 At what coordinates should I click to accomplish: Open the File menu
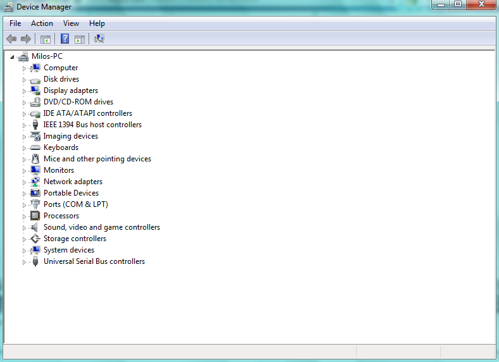tap(15, 23)
